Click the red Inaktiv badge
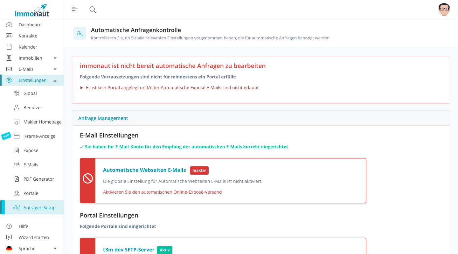Image resolution: width=458 pixels, height=254 pixels. 199,170
